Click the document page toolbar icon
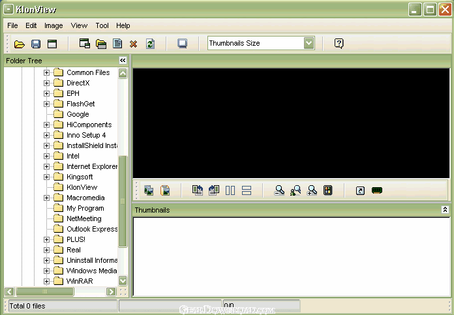 pyautogui.click(x=117, y=44)
